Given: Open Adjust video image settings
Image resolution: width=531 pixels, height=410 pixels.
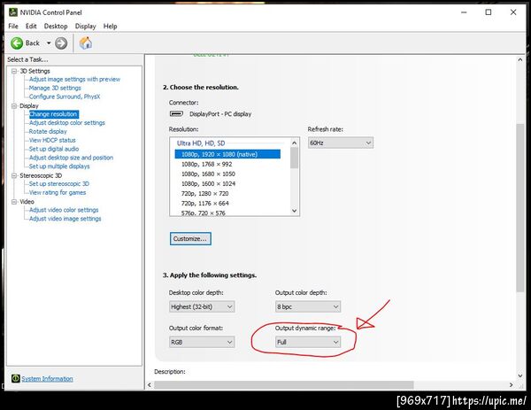Looking at the screenshot, I should pyautogui.click(x=65, y=219).
